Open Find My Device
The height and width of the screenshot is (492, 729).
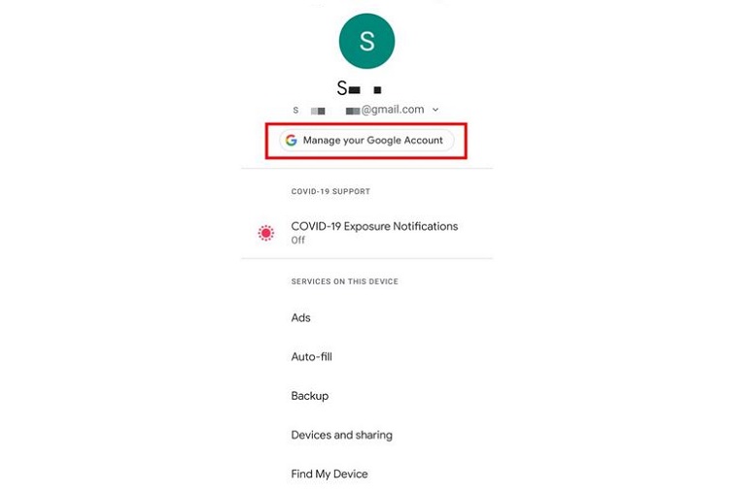click(x=330, y=474)
